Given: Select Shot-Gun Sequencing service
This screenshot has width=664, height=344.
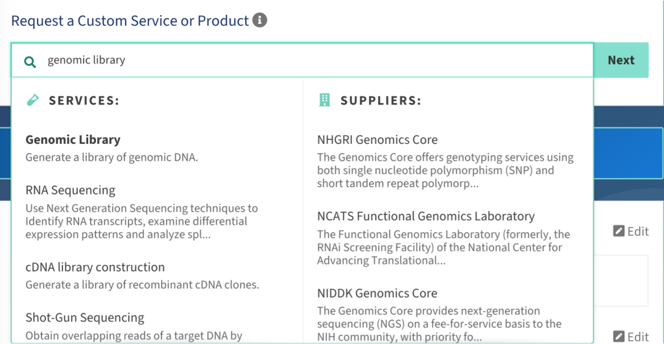Looking at the screenshot, I should coord(84,317).
